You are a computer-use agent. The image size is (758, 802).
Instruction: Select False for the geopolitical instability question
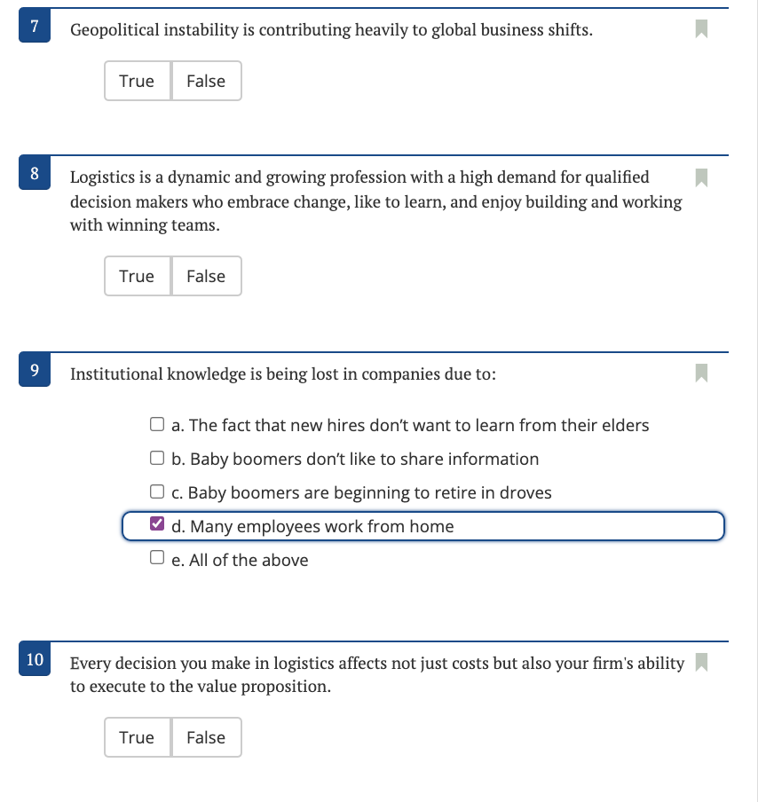206,81
